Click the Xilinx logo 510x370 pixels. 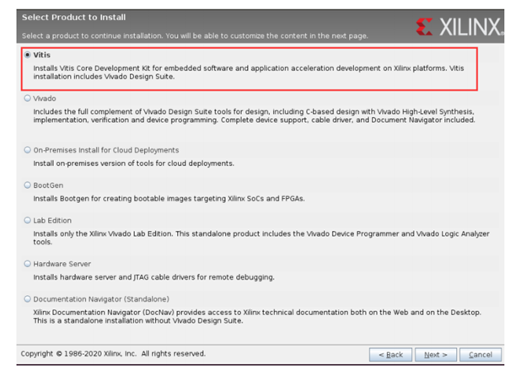tap(459, 26)
